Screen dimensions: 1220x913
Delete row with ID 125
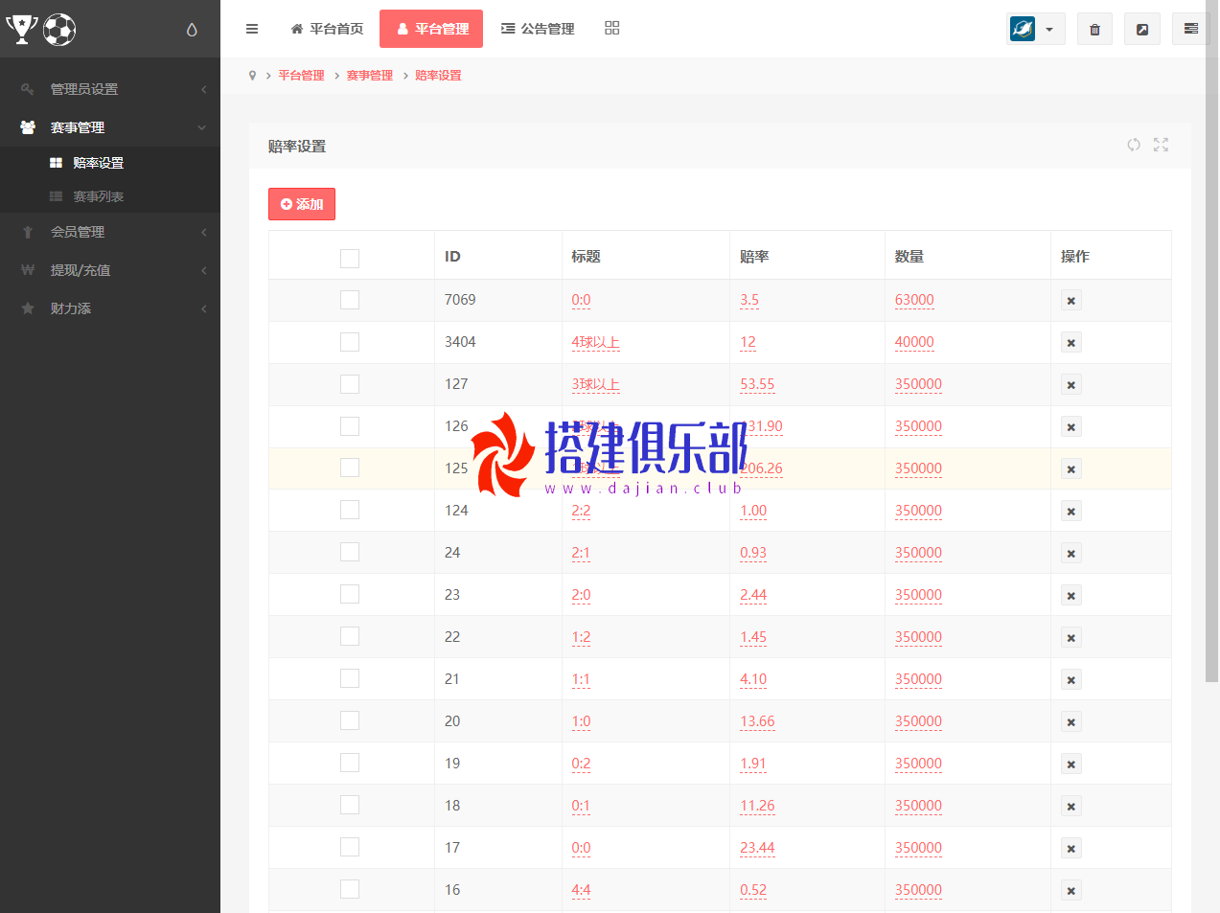coord(1071,469)
